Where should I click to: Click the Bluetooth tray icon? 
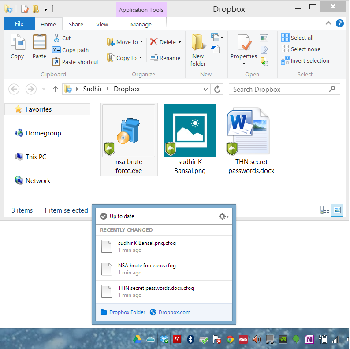190,339
